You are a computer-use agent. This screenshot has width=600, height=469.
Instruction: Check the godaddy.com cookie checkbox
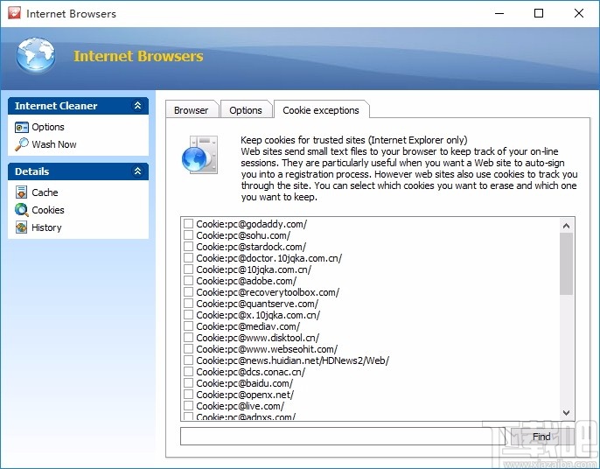coord(188,224)
